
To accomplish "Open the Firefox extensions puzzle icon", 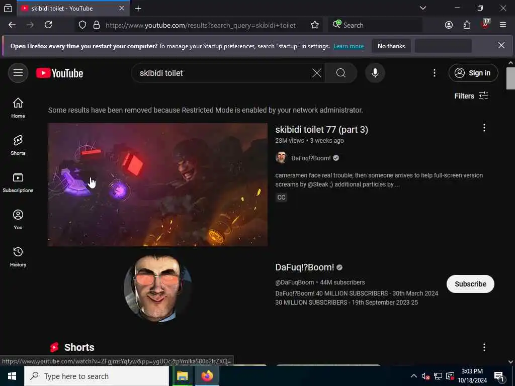I will tap(467, 25).
